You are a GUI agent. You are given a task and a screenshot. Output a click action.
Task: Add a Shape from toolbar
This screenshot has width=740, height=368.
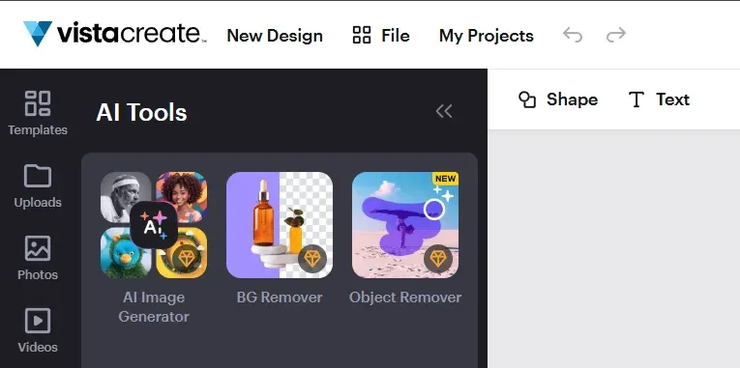tap(558, 99)
